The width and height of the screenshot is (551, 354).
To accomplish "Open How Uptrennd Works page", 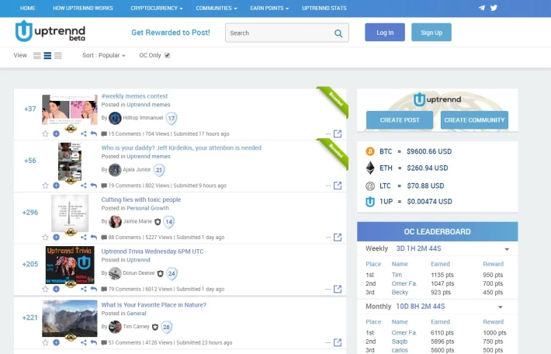I will (83, 8).
